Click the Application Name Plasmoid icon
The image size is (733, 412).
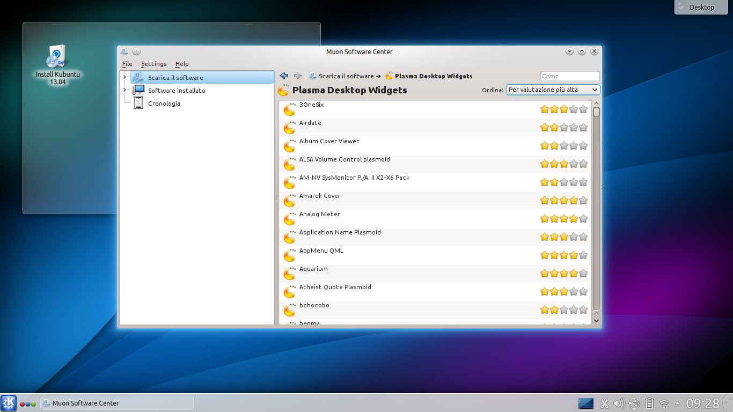pos(290,237)
